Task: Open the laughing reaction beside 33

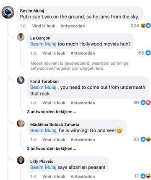Action: pyautogui.click(x=148, y=139)
